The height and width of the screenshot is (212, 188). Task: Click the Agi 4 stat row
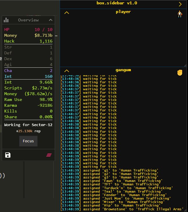coord(28,64)
